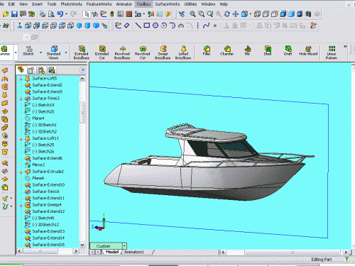Viewport: 355px width, 266px height.
Task: Open the Undo history dropdown arrow
Action: click(x=66, y=14)
